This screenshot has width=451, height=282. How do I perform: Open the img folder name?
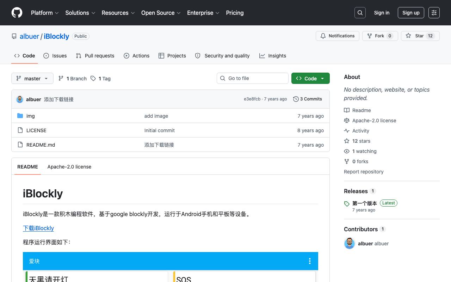tap(31, 116)
